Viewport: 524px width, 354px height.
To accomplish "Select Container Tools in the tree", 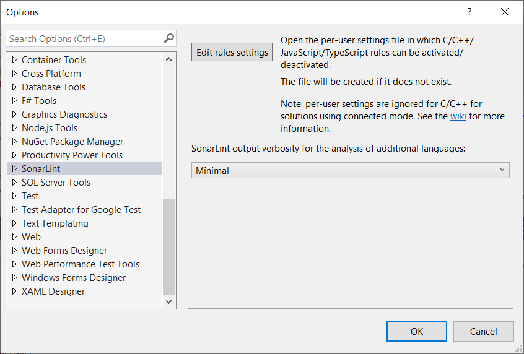I will [54, 60].
